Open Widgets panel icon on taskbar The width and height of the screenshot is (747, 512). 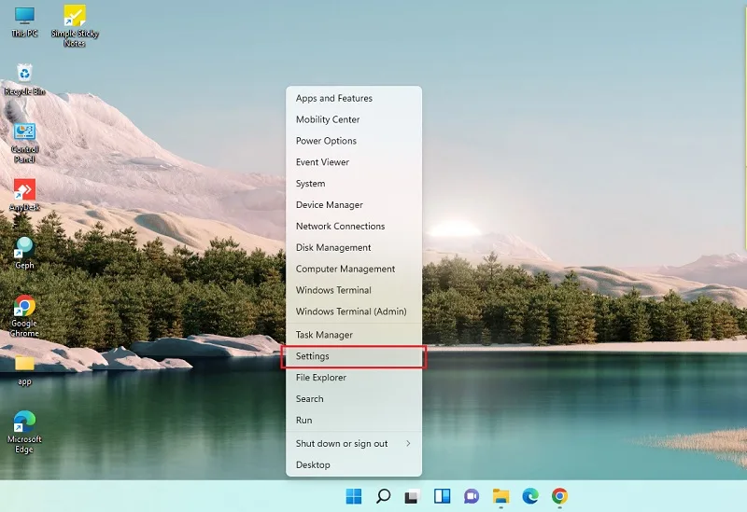point(442,496)
